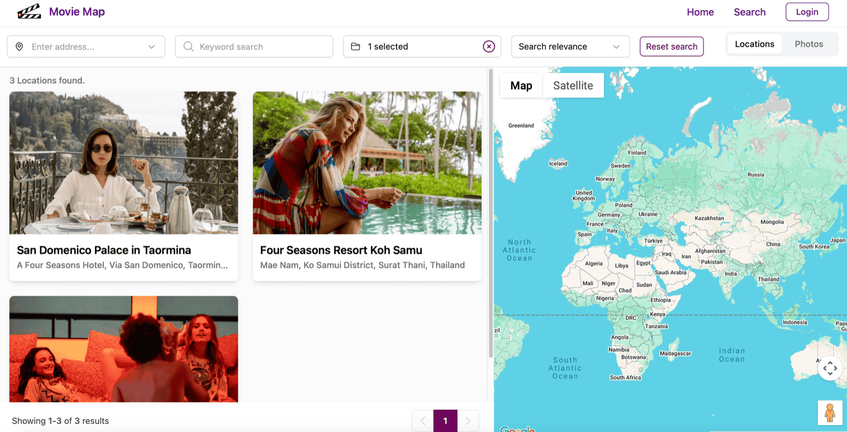Focus the Enter address input
The height and width of the screenshot is (432, 847).
(86, 47)
